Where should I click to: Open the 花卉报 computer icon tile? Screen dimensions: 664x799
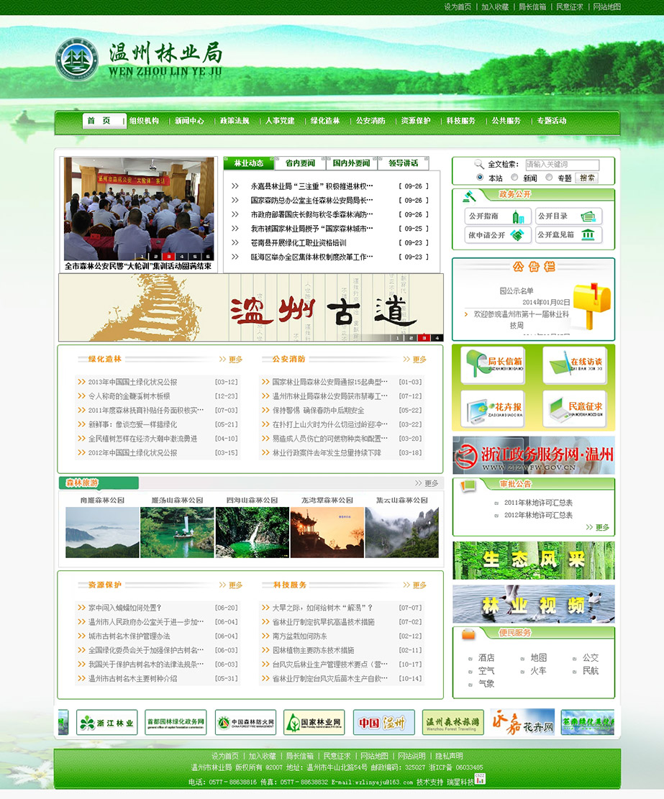pyautogui.click(x=493, y=408)
